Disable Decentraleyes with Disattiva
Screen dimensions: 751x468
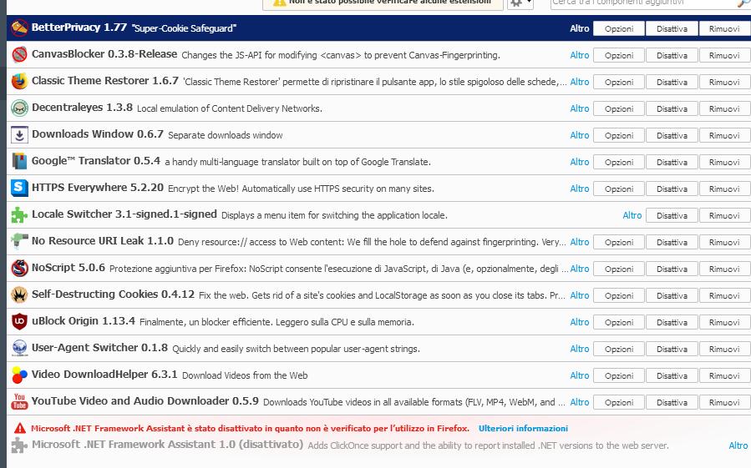tap(672, 109)
